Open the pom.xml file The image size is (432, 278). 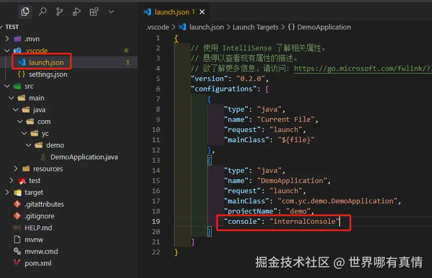pyautogui.click(x=38, y=263)
